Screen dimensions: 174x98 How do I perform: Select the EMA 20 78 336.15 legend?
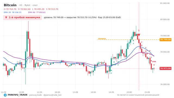coord(13,13)
